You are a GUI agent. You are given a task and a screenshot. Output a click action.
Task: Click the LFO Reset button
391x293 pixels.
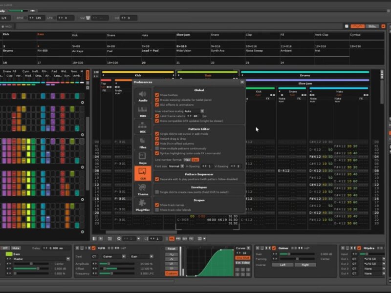(171, 249)
